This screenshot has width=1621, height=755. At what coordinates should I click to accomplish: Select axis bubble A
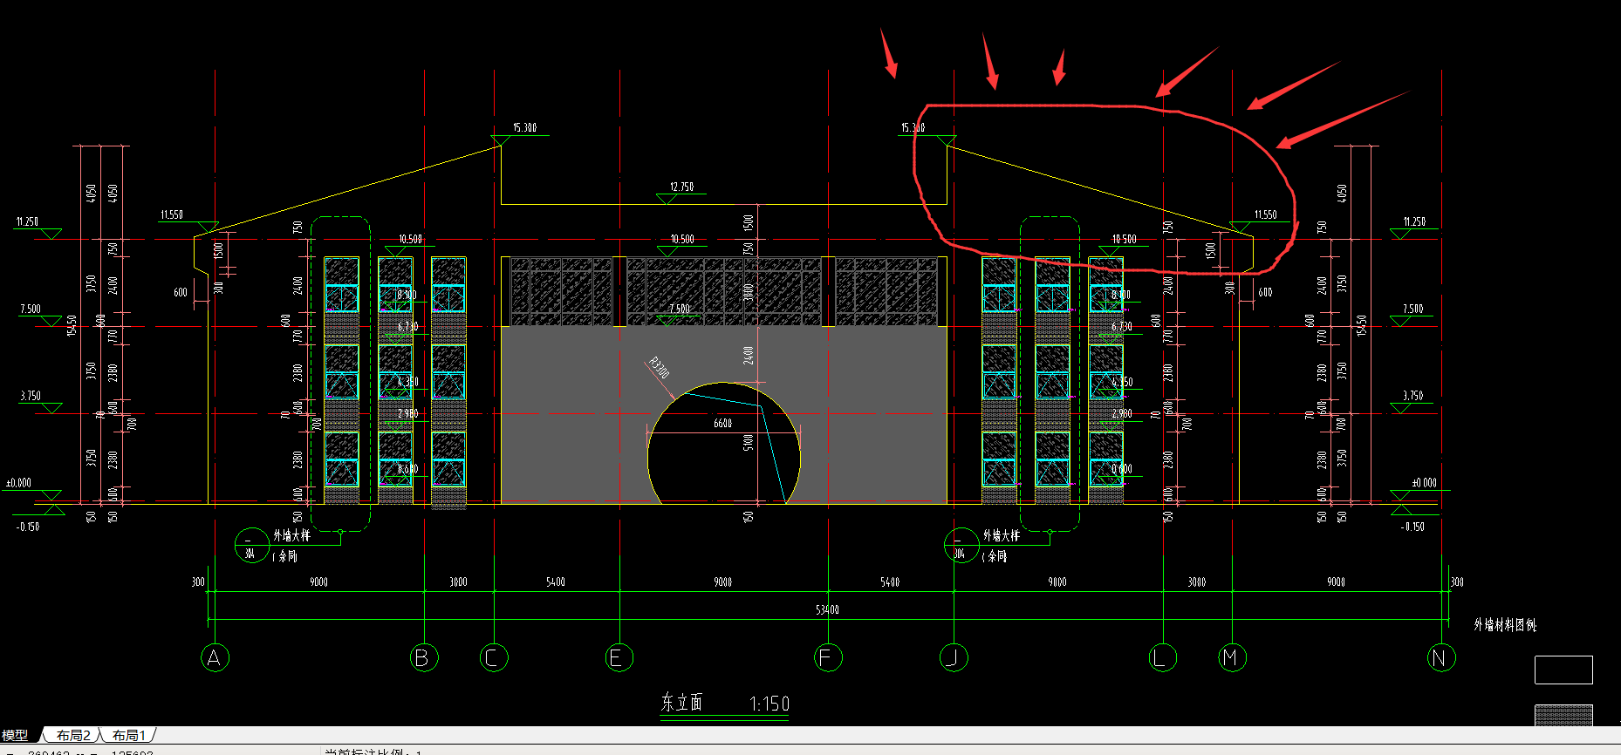[x=215, y=657]
